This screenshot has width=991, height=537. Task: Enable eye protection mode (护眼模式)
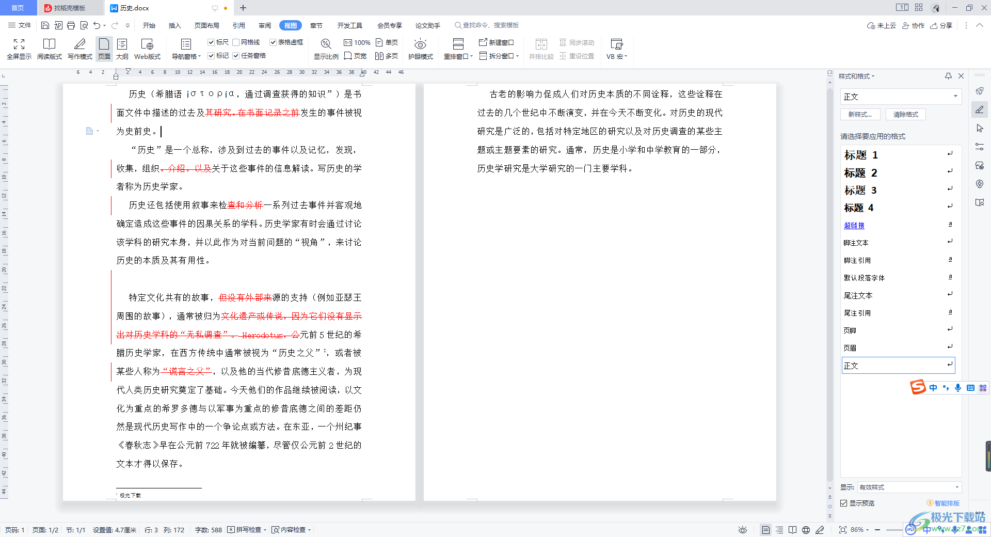tap(421, 49)
